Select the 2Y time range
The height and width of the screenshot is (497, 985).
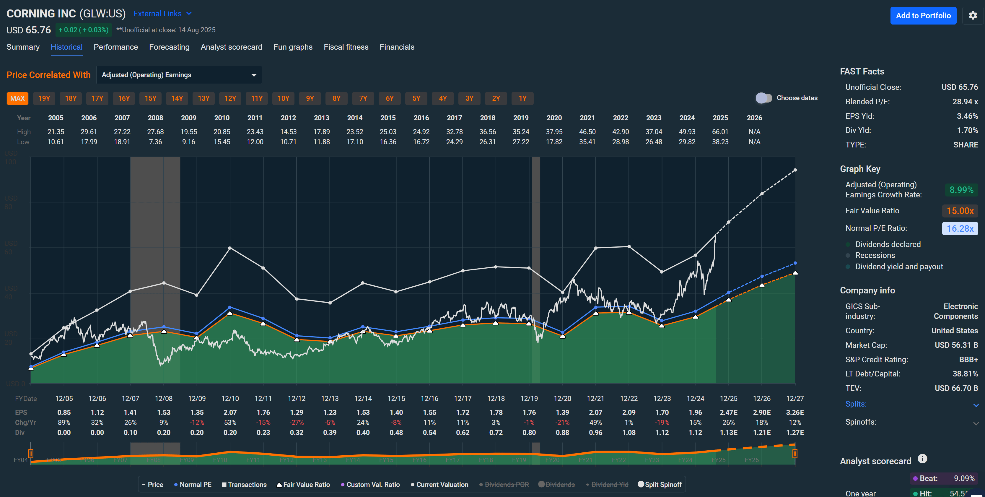pos(496,99)
